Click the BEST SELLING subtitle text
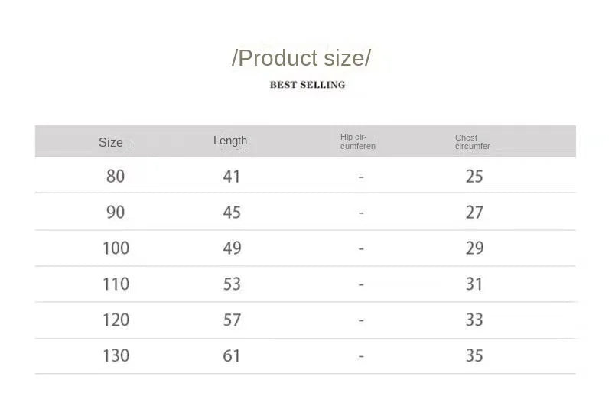This screenshot has height=409, width=612. tap(308, 85)
